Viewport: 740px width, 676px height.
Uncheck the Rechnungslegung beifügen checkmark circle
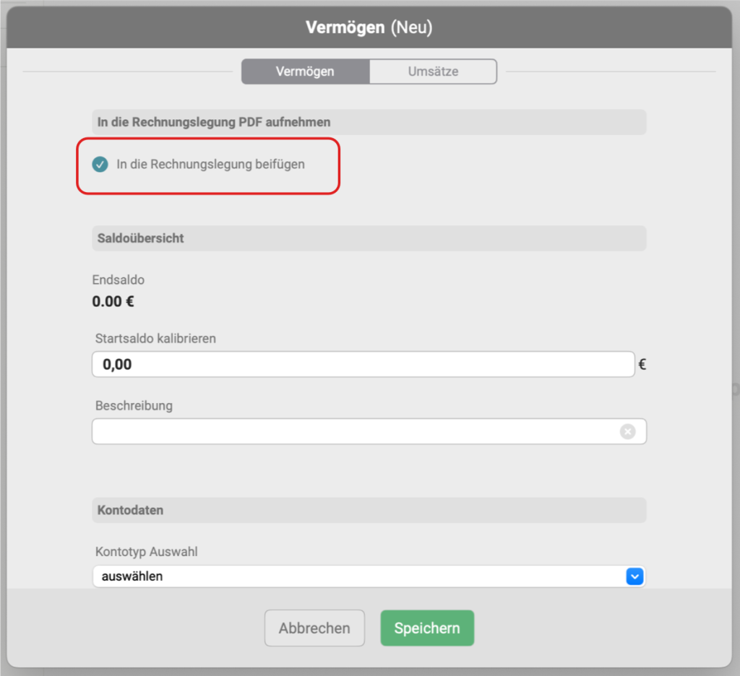coord(100,165)
